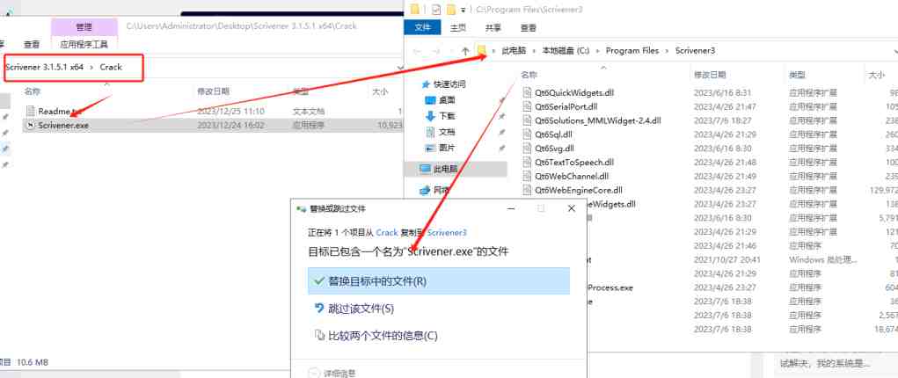Image resolution: width=898 pixels, height=378 pixels.
Task: Sort the Crack folder by 修改日期 column
Action: [x=214, y=91]
